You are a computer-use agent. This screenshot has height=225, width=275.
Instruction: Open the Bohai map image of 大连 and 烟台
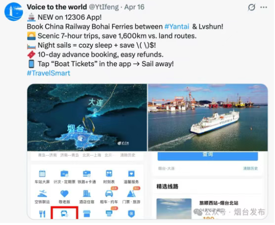[87, 118]
